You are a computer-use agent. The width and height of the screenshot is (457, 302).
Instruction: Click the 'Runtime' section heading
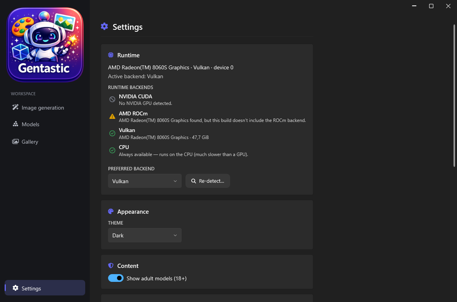click(x=129, y=55)
